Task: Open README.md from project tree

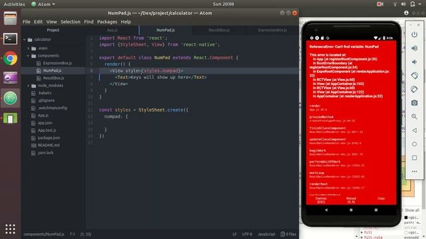Action: click(x=49, y=145)
